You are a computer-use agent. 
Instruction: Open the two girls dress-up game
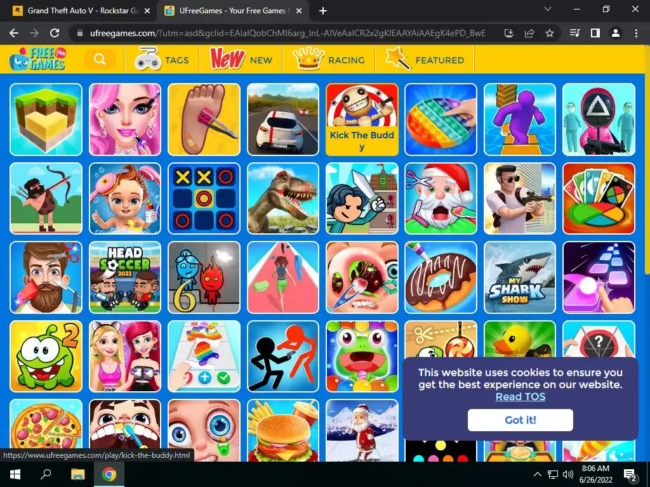[125, 356]
